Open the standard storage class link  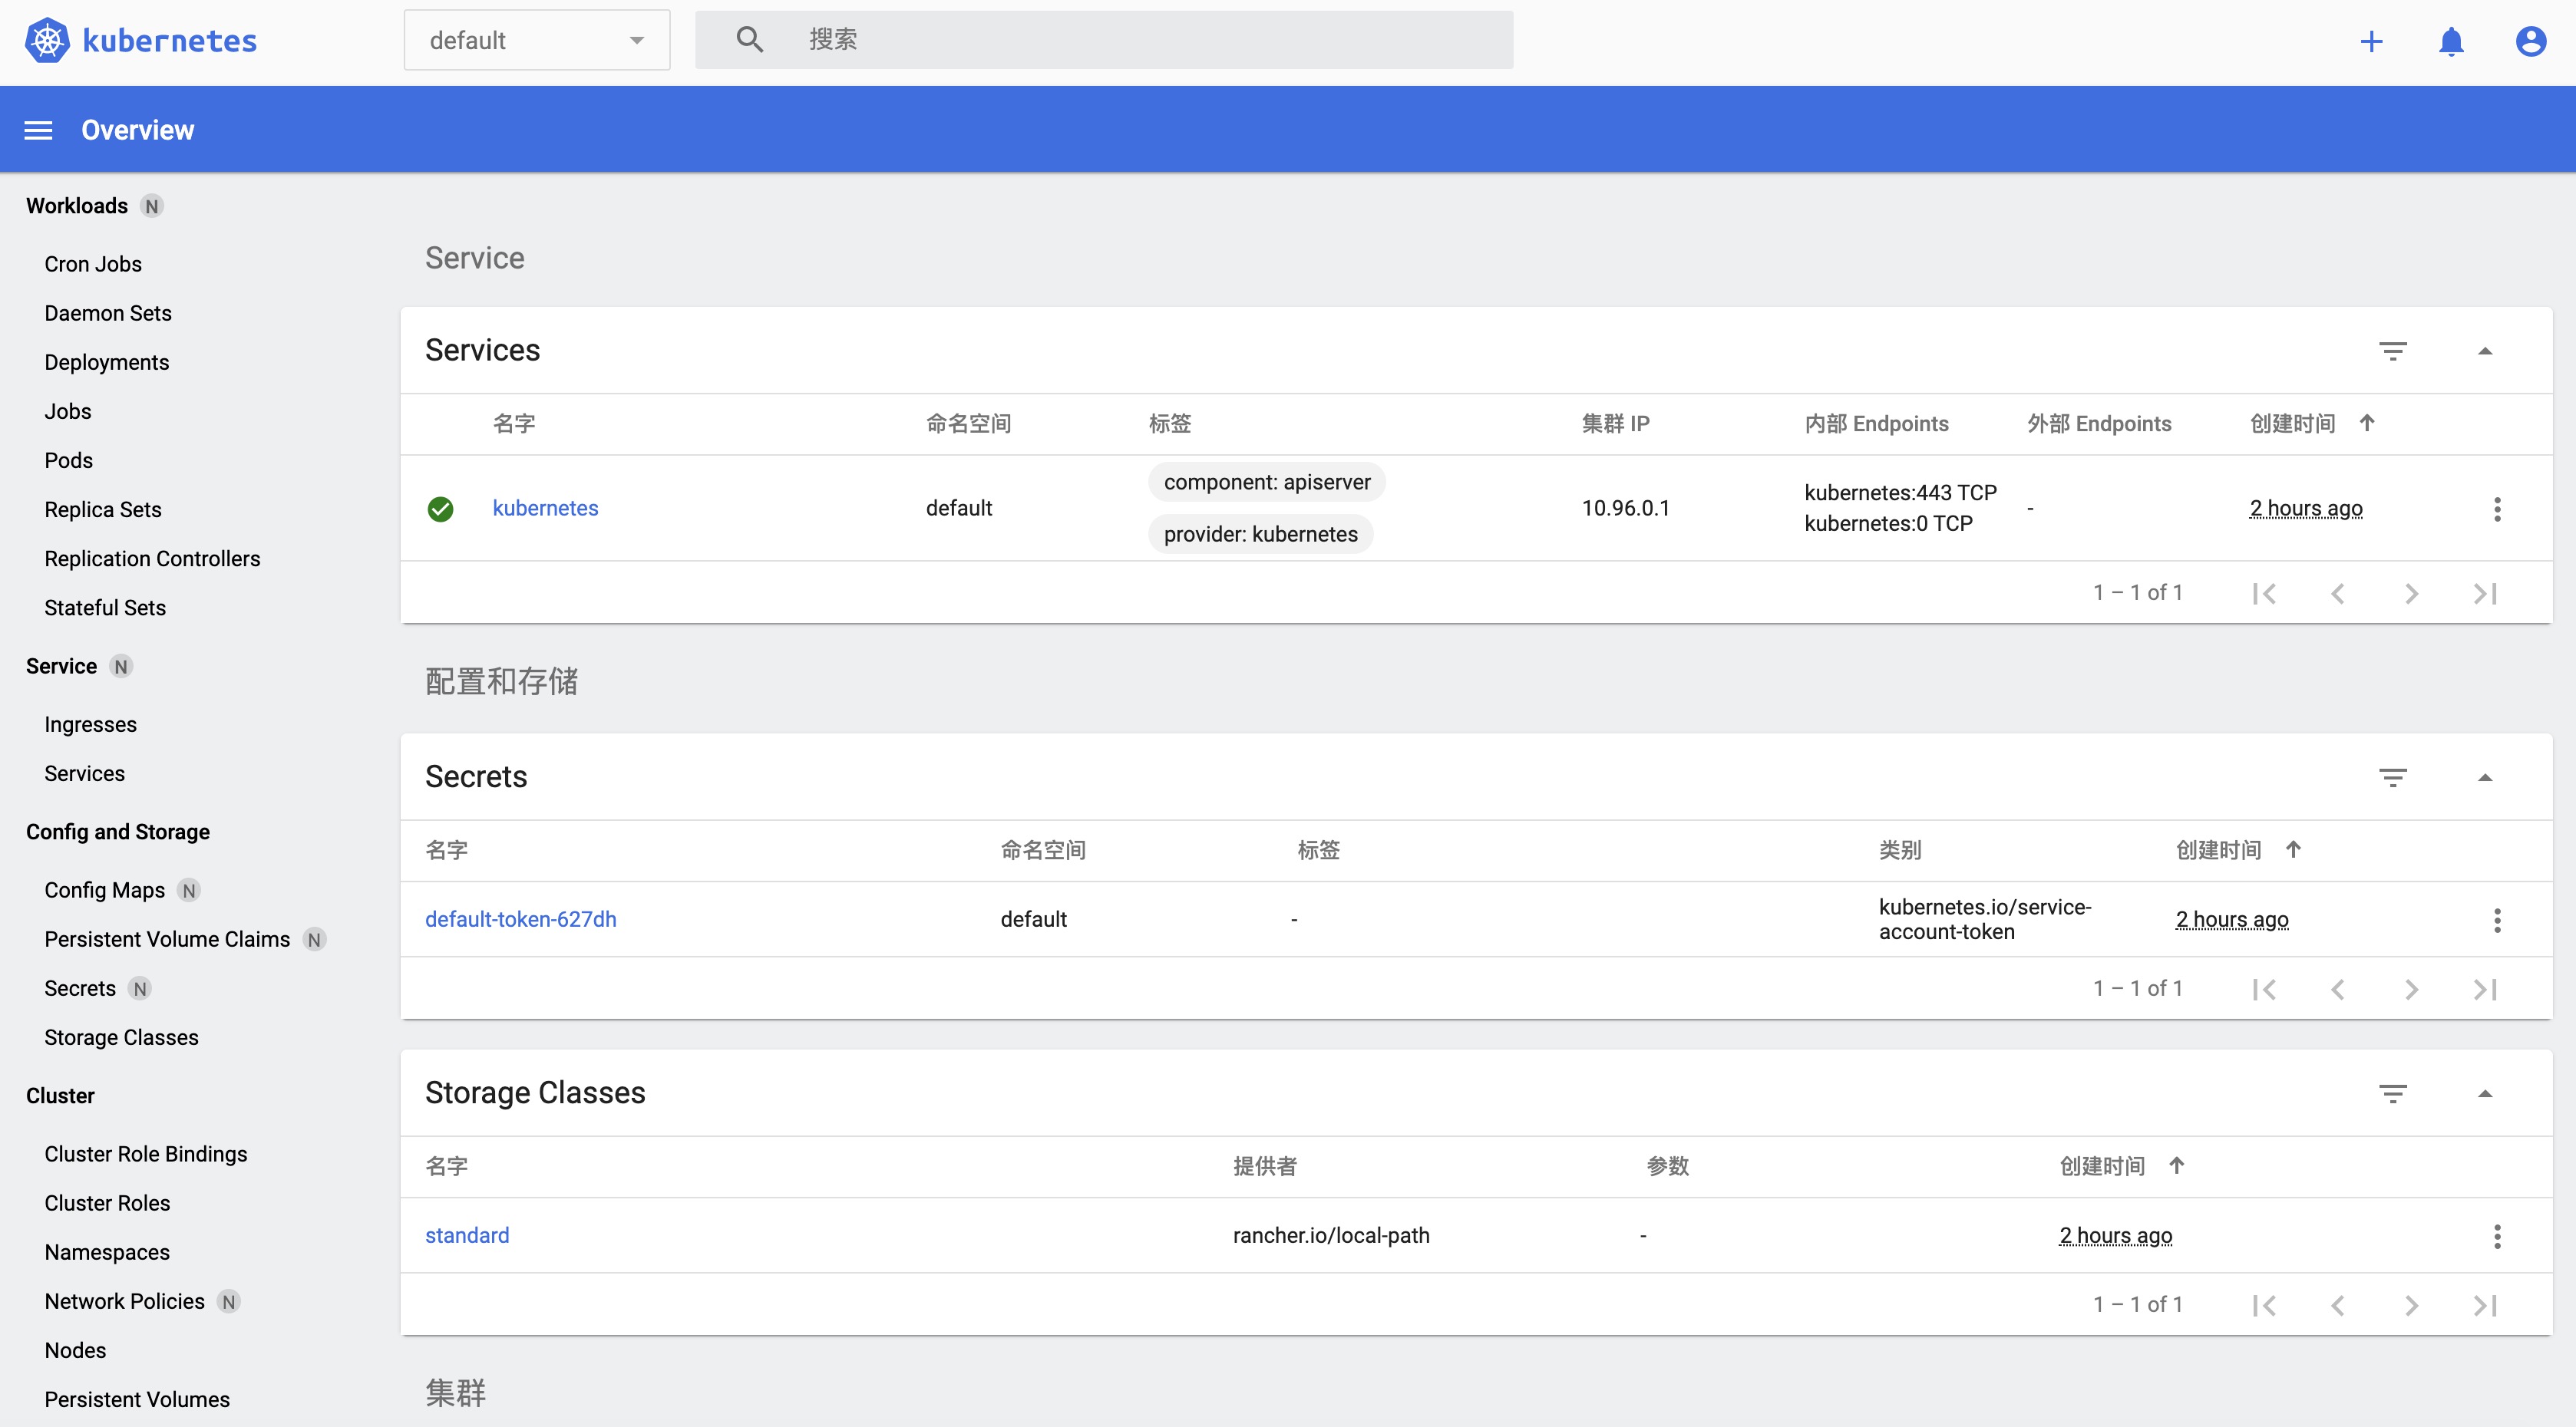(x=467, y=1235)
